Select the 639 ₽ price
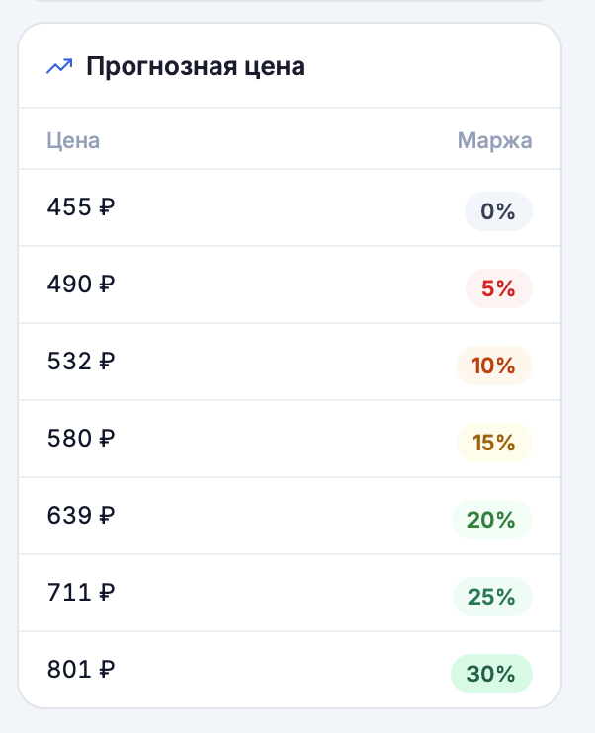 81,516
